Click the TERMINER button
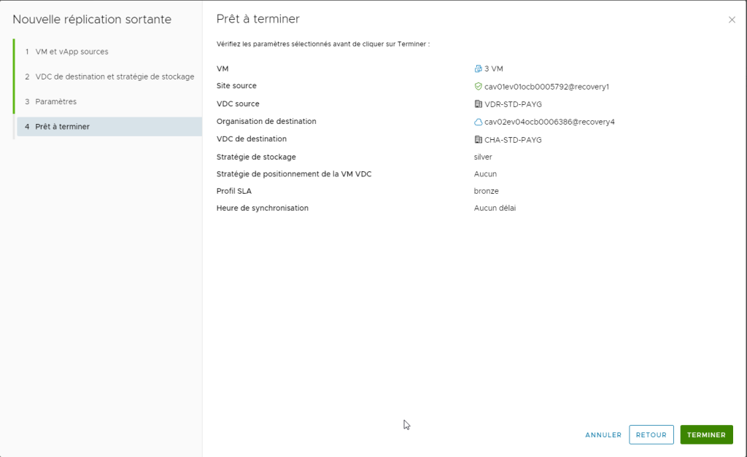The height and width of the screenshot is (457, 747). (x=706, y=434)
